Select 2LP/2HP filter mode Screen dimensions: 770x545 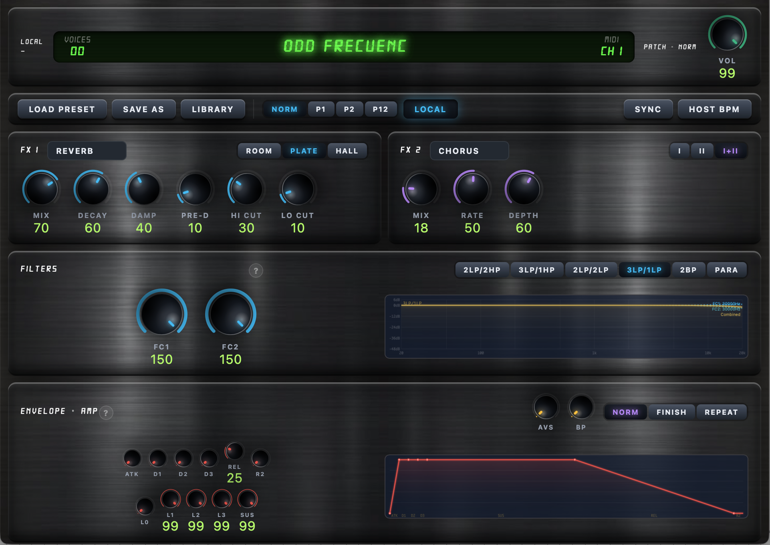tap(482, 270)
